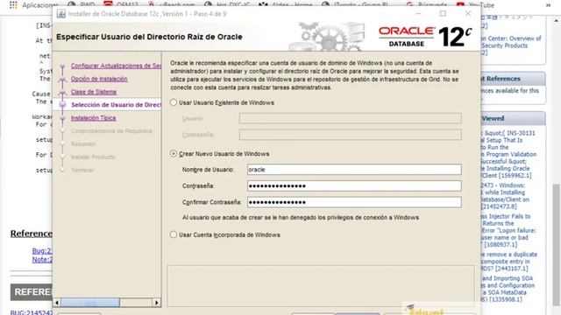Click the Viewed panel header in sidebar
The image size is (561, 315).
[513, 118]
